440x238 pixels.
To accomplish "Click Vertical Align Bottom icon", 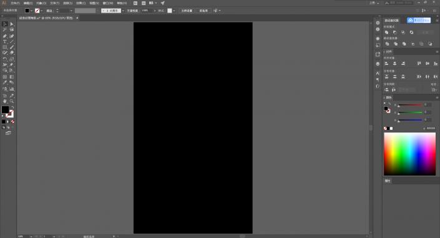I will [x=436, y=64].
